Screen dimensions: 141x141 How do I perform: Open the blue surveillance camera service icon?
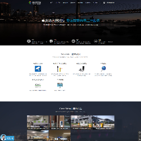38,69
